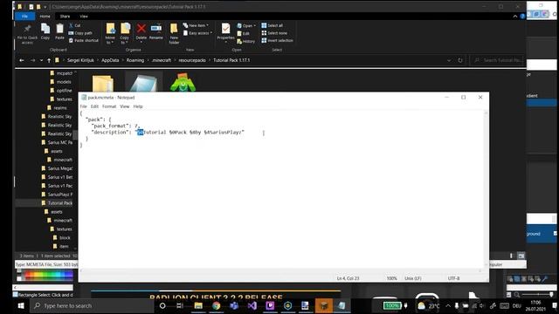
Task: Show hidden tray icons chevron
Action: (448, 306)
